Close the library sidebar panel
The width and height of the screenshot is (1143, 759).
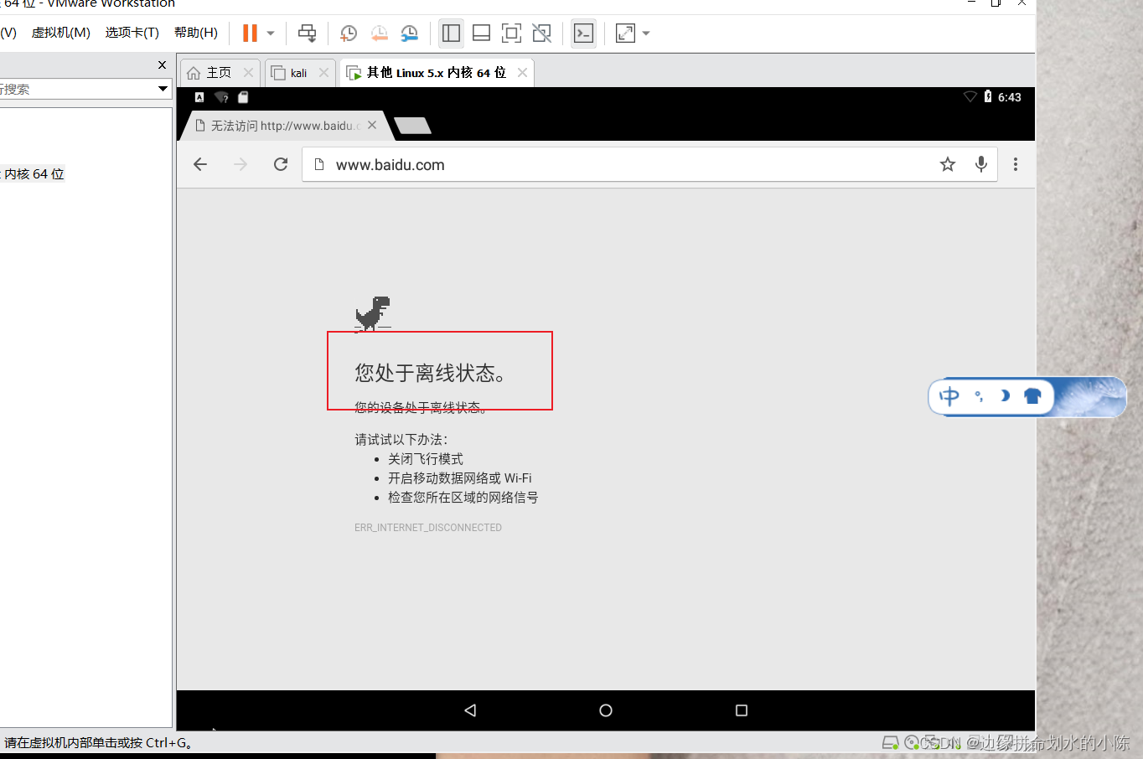coord(162,65)
